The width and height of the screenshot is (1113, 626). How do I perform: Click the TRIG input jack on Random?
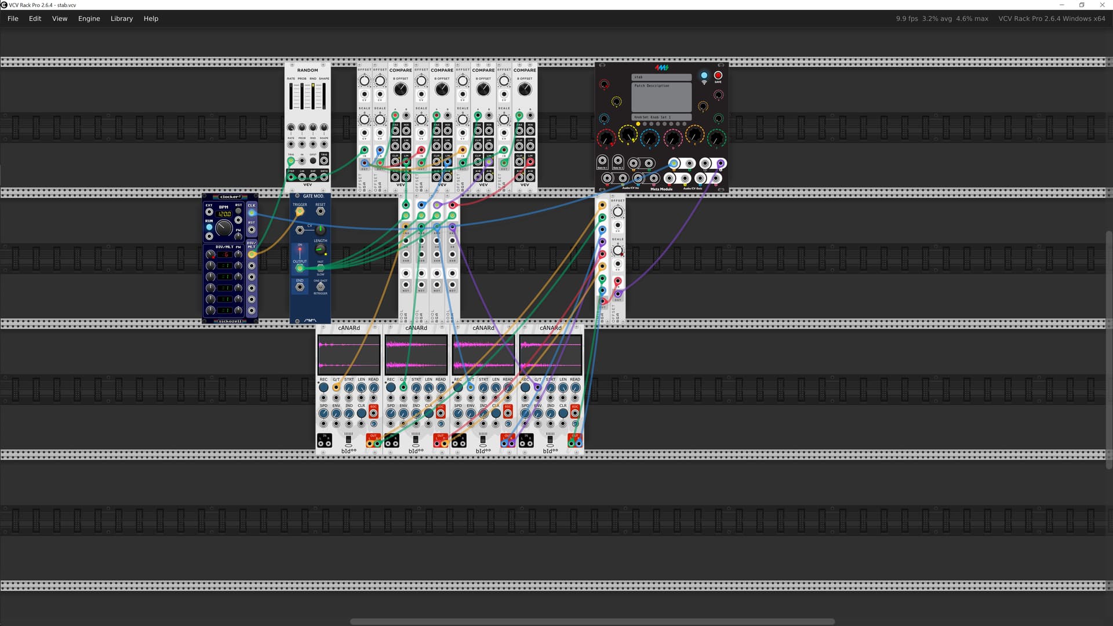(x=291, y=161)
